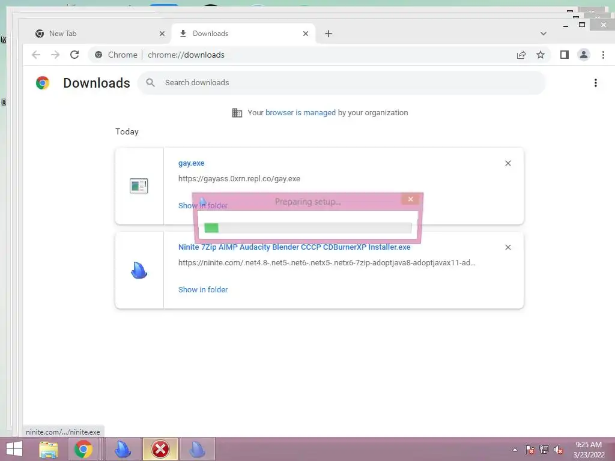615x461 pixels.
Task: Click the forward navigation arrow
Action: [55, 55]
